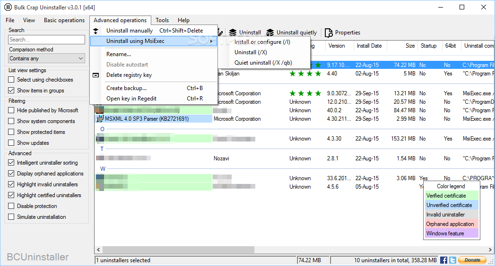Open the Help menu
Image resolution: width=495 pixels, height=266 pixels.
coord(183,20)
